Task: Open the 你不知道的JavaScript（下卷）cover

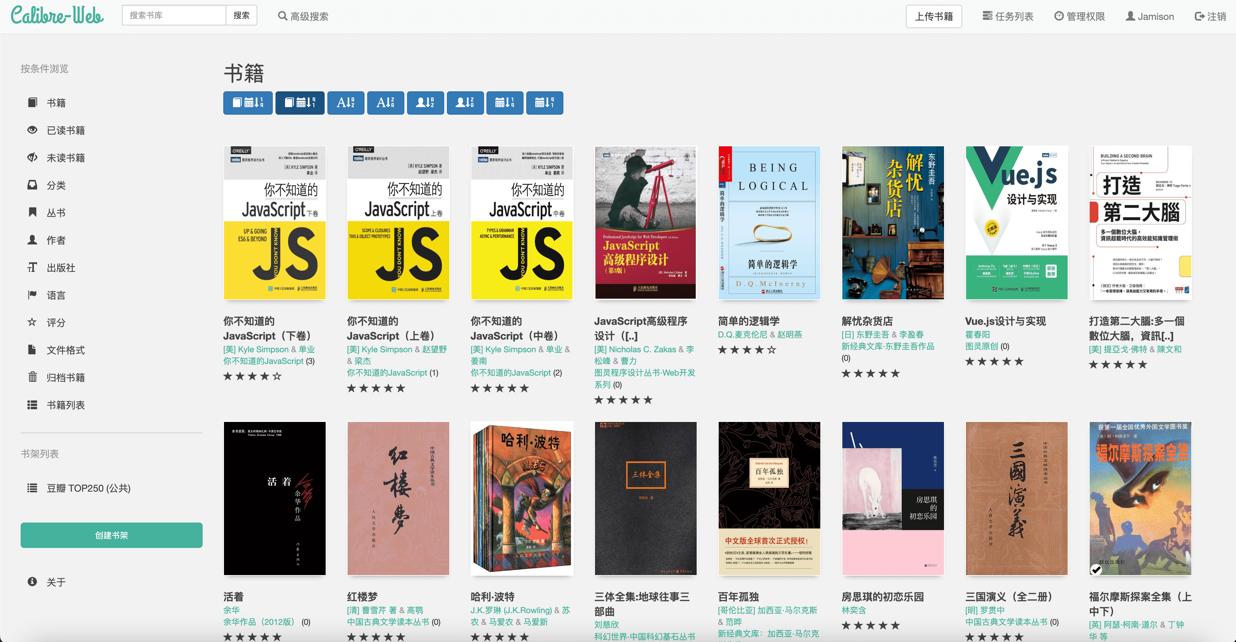Action: [x=274, y=223]
